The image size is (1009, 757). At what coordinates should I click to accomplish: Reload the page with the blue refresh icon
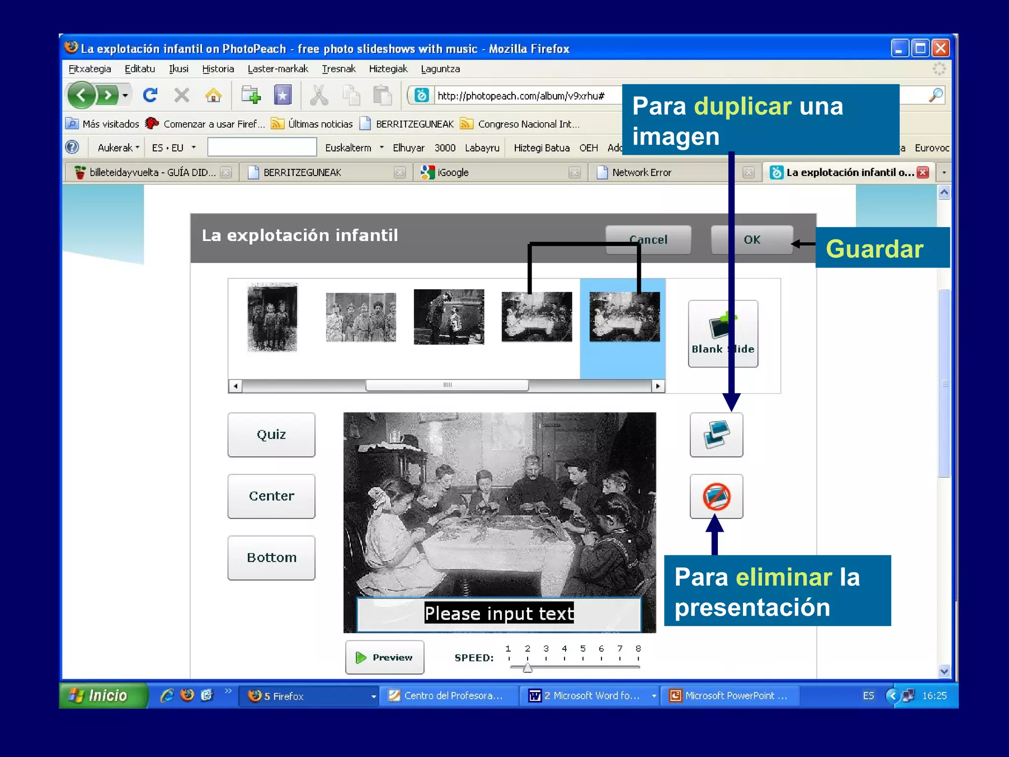click(x=150, y=95)
